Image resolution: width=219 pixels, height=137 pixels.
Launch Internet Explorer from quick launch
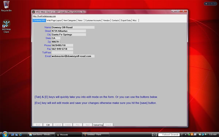tap(20, 134)
